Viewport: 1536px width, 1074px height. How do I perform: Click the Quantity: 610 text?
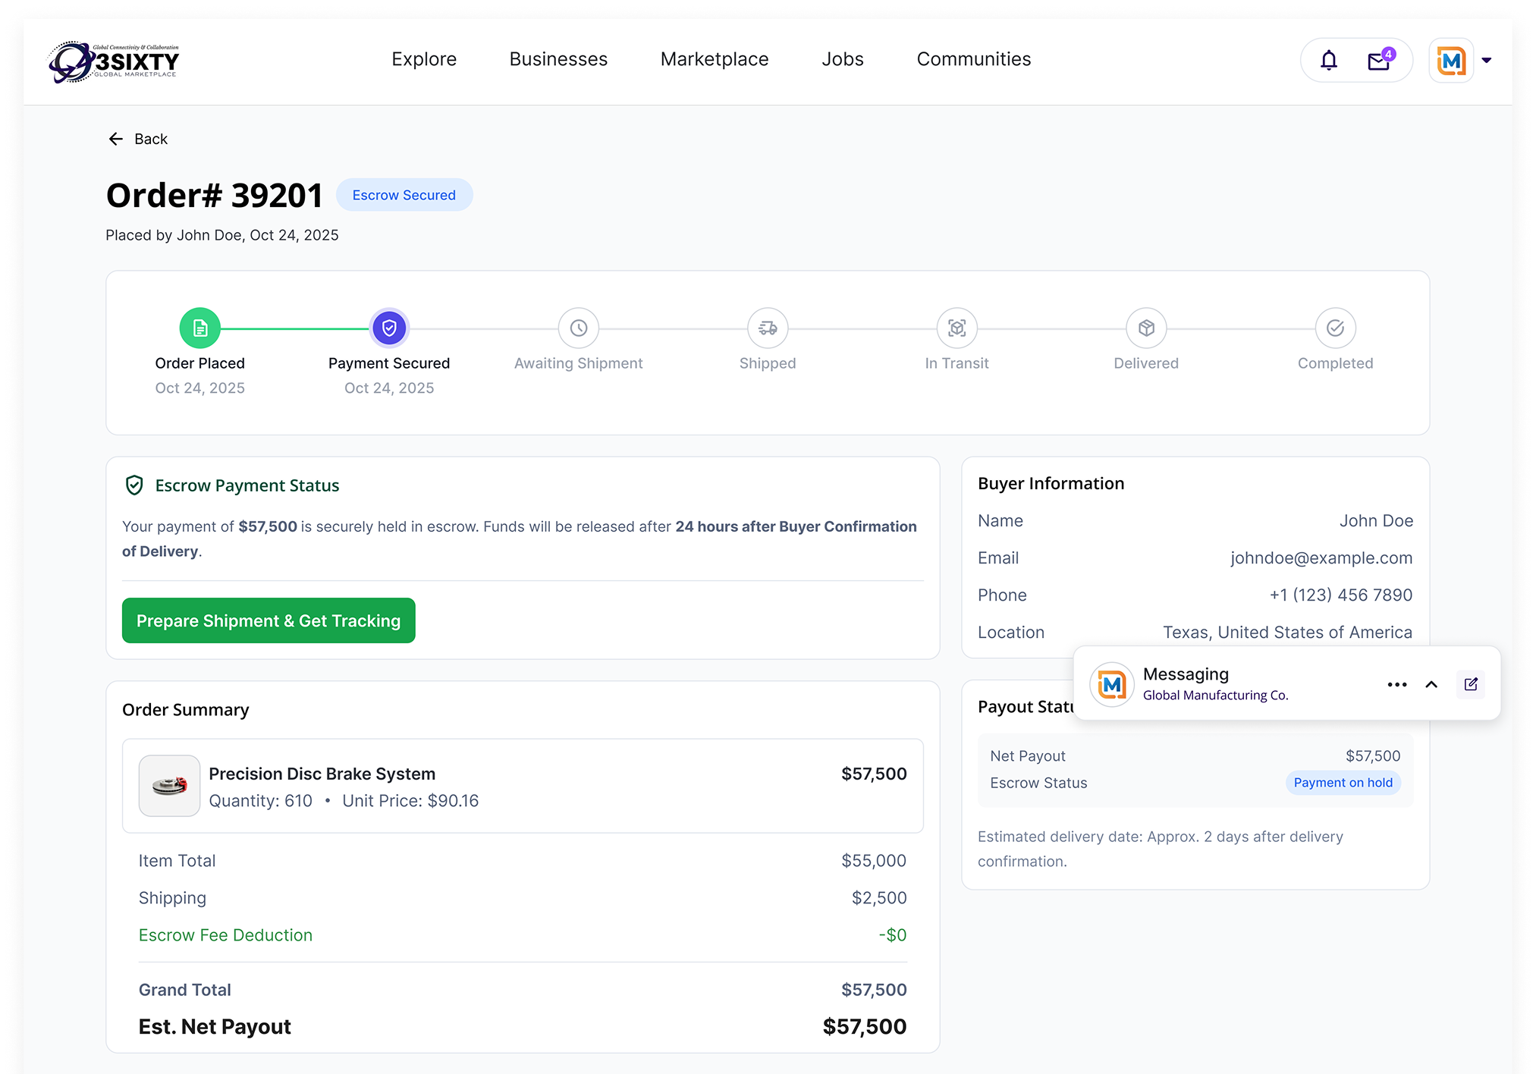pyautogui.click(x=260, y=801)
